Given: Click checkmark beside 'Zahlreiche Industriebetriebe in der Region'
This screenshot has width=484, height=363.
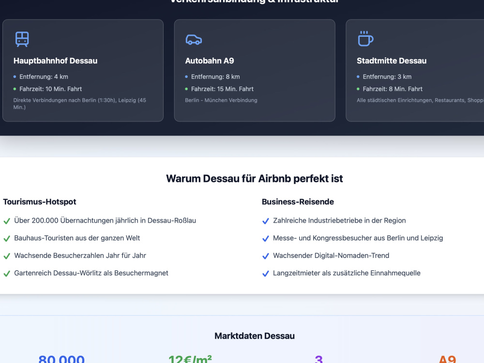Looking at the screenshot, I should point(265,221).
